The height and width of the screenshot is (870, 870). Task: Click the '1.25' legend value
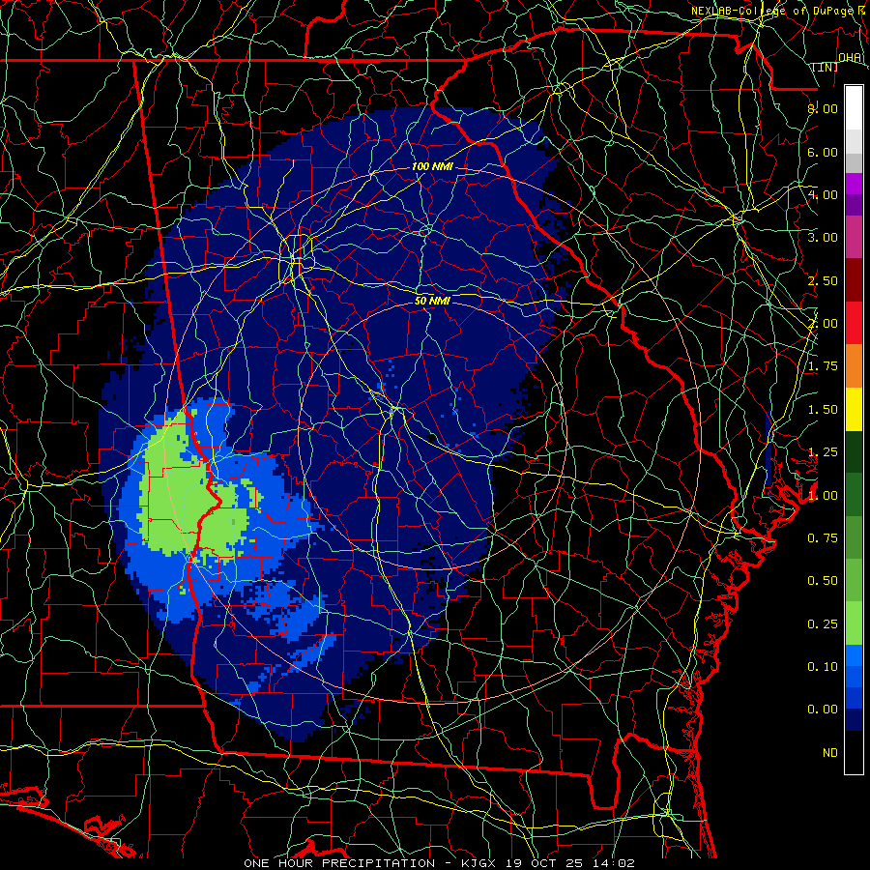tap(823, 452)
